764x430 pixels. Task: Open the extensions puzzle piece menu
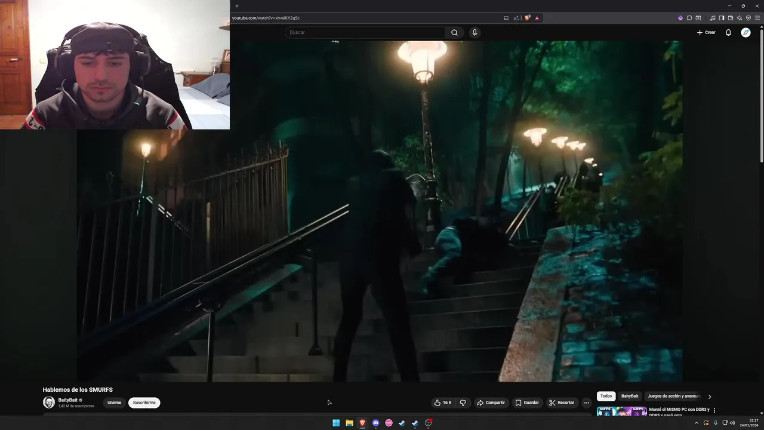point(689,18)
